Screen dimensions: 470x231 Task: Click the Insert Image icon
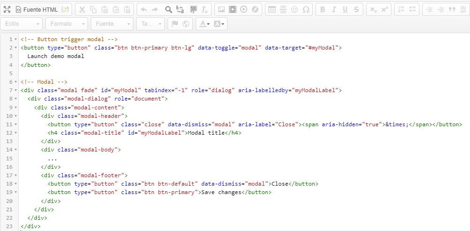221,9
